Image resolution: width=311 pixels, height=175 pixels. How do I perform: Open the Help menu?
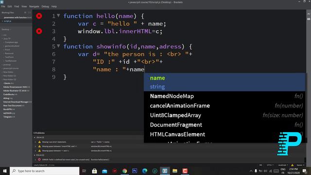pos(54,6)
